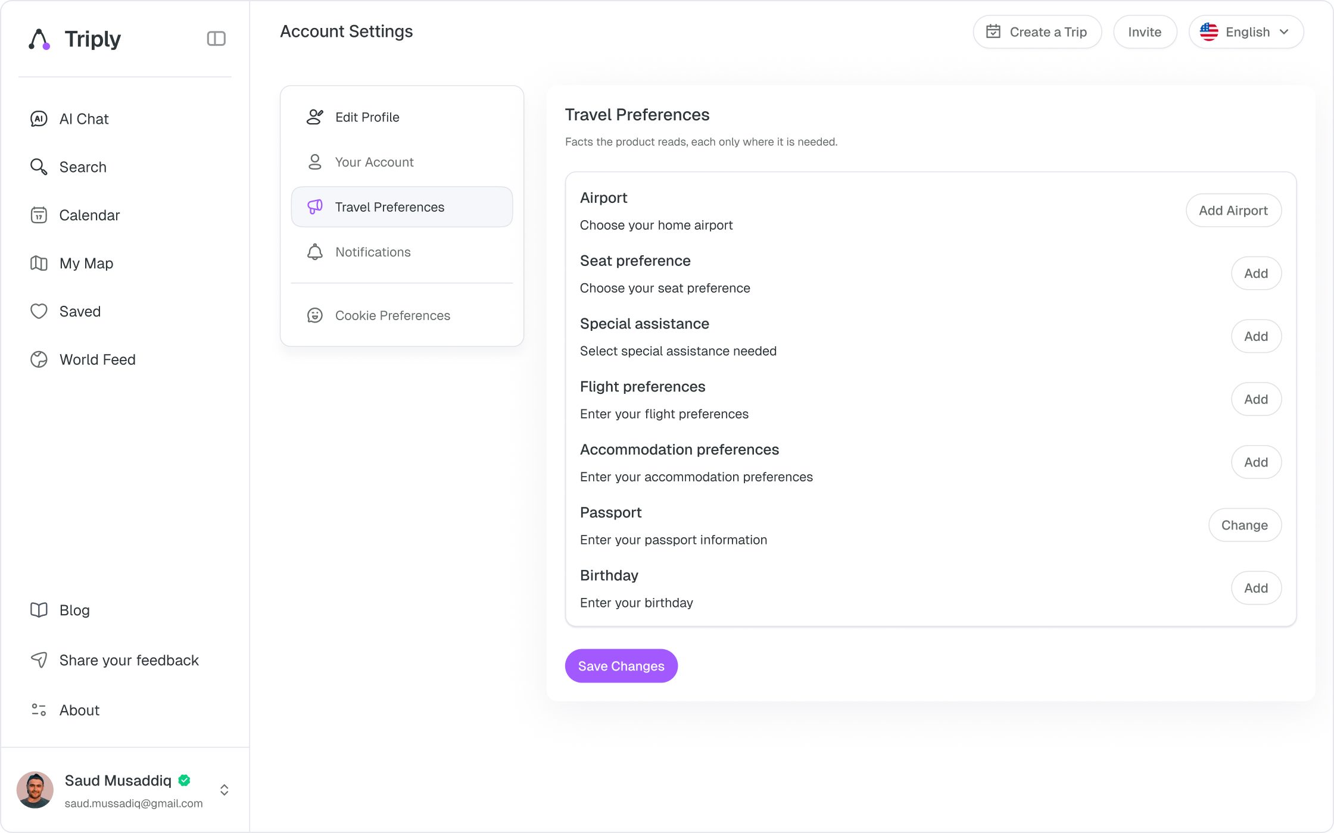Add accommodation preferences

[x=1256, y=462]
